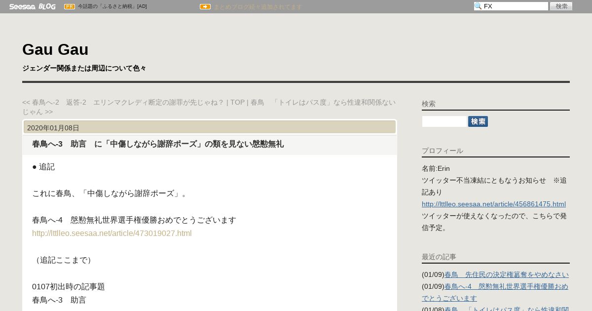Click the top bar 検索 button
This screenshot has width=592, height=311.
(561, 6)
